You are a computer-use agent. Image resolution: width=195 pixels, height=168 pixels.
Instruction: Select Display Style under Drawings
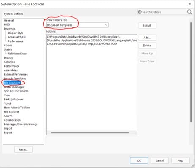coord(16,33)
